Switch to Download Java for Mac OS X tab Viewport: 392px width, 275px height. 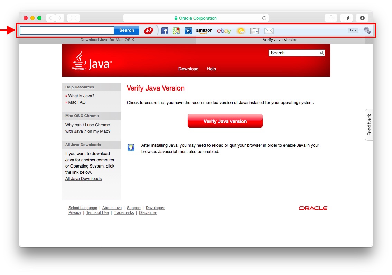pos(107,40)
